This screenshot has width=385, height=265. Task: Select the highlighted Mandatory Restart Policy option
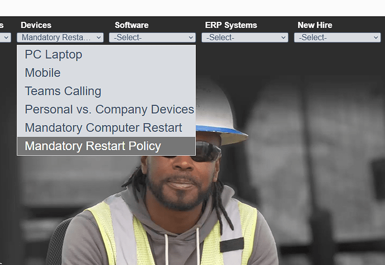pos(107,146)
